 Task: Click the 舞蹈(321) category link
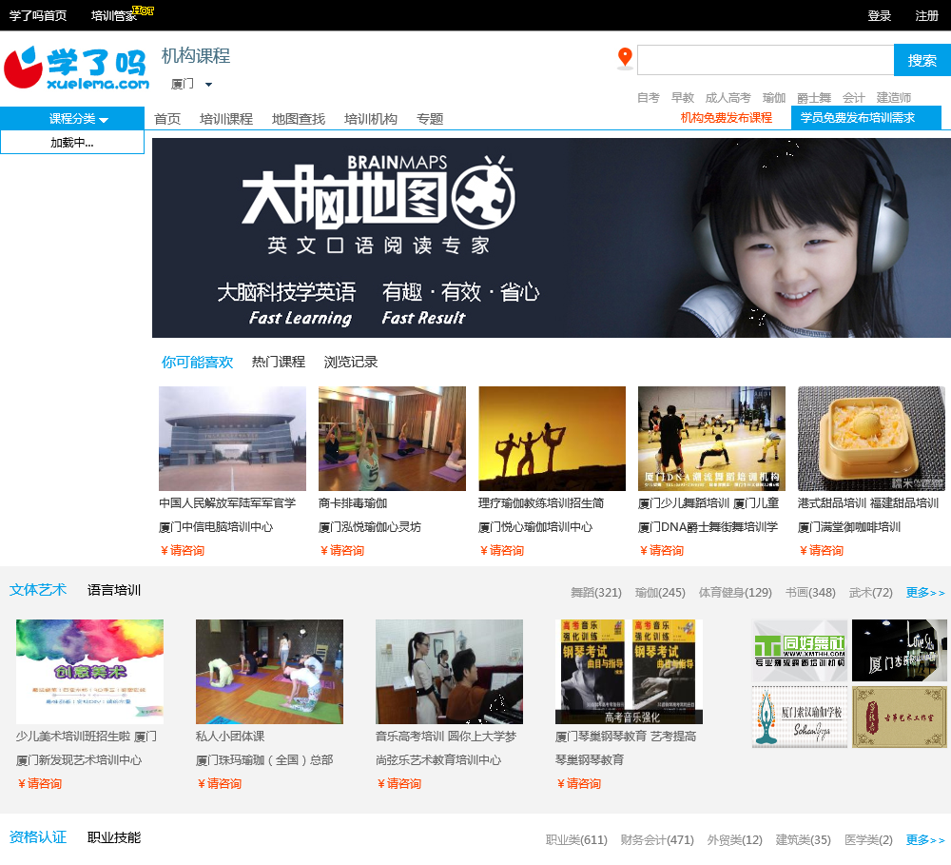pyautogui.click(x=596, y=593)
